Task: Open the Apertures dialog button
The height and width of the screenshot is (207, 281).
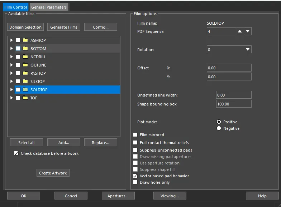Action: point(118,196)
